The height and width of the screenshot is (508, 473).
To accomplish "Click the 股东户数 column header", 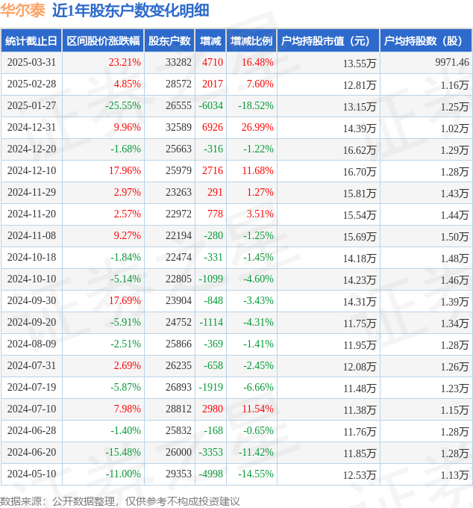I will pos(169,41).
